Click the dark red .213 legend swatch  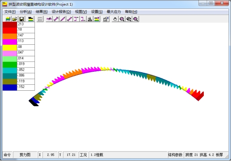click(x=10, y=25)
